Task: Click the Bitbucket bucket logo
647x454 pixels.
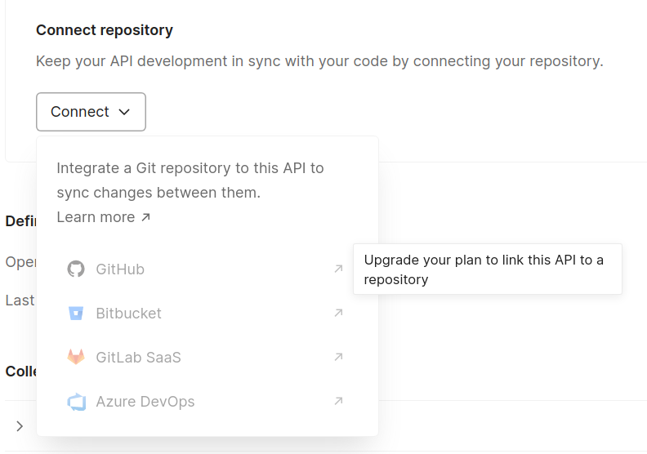Action: click(76, 314)
